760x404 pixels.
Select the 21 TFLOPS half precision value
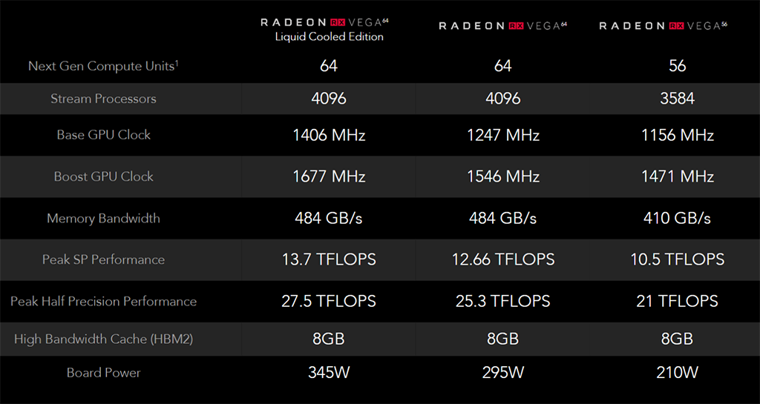click(x=677, y=302)
